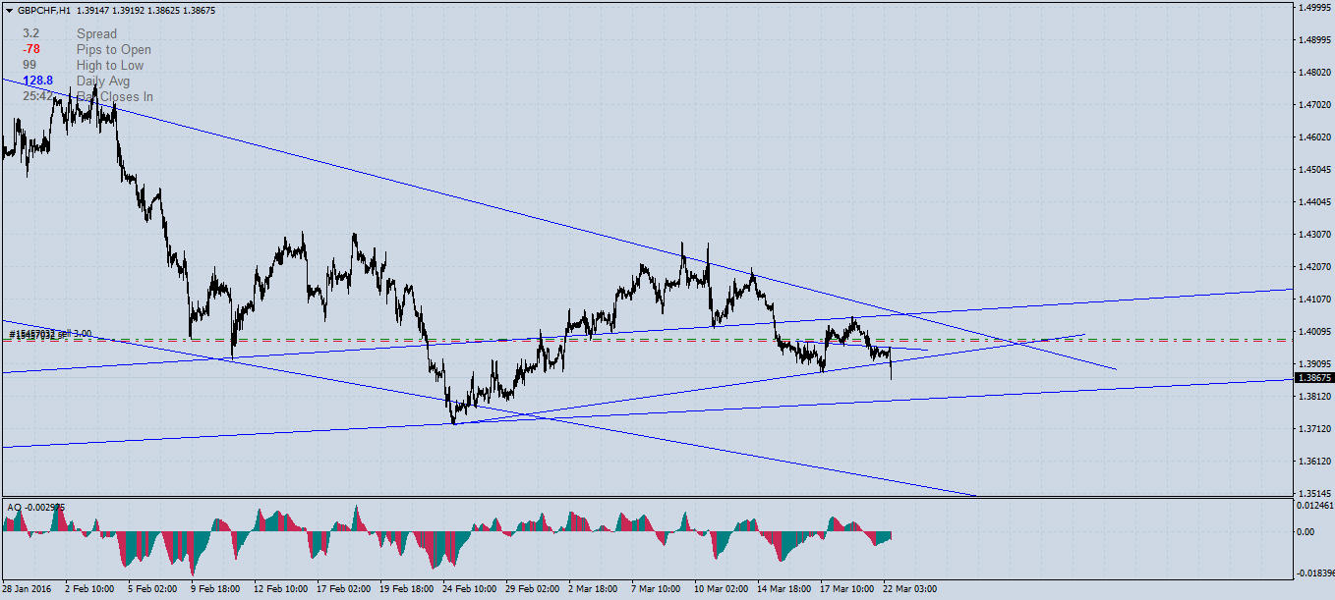Click time axis label 14 Mar 18:00
Screen dimensions: 1335x600
pyautogui.click(x=784, y=590)
